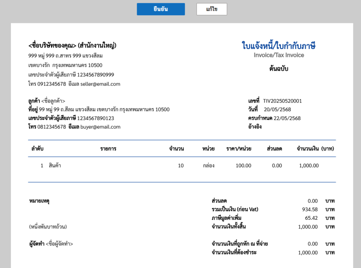Click the ต้นฉบับ original label
Viewport: 361px width, 268px height.
pos(279,69)
